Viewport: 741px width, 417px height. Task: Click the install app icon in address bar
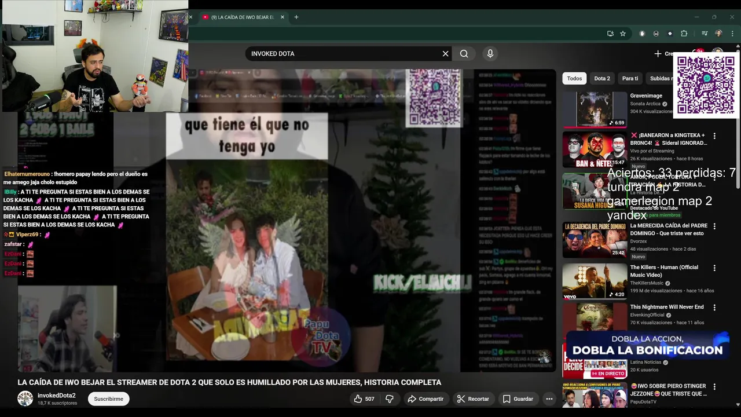pos(610,34)
